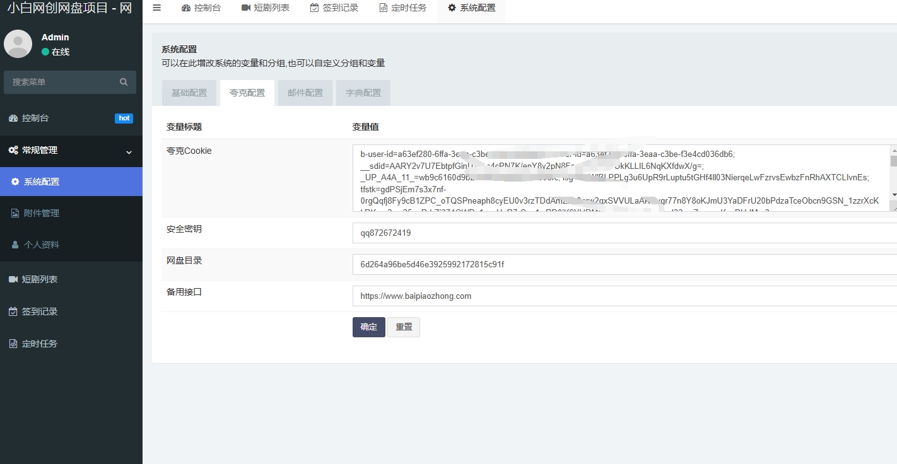Viewport: 897px width, 464px height.
Task: Open 定时任务 in the sidebar
Action: point(71,344)
